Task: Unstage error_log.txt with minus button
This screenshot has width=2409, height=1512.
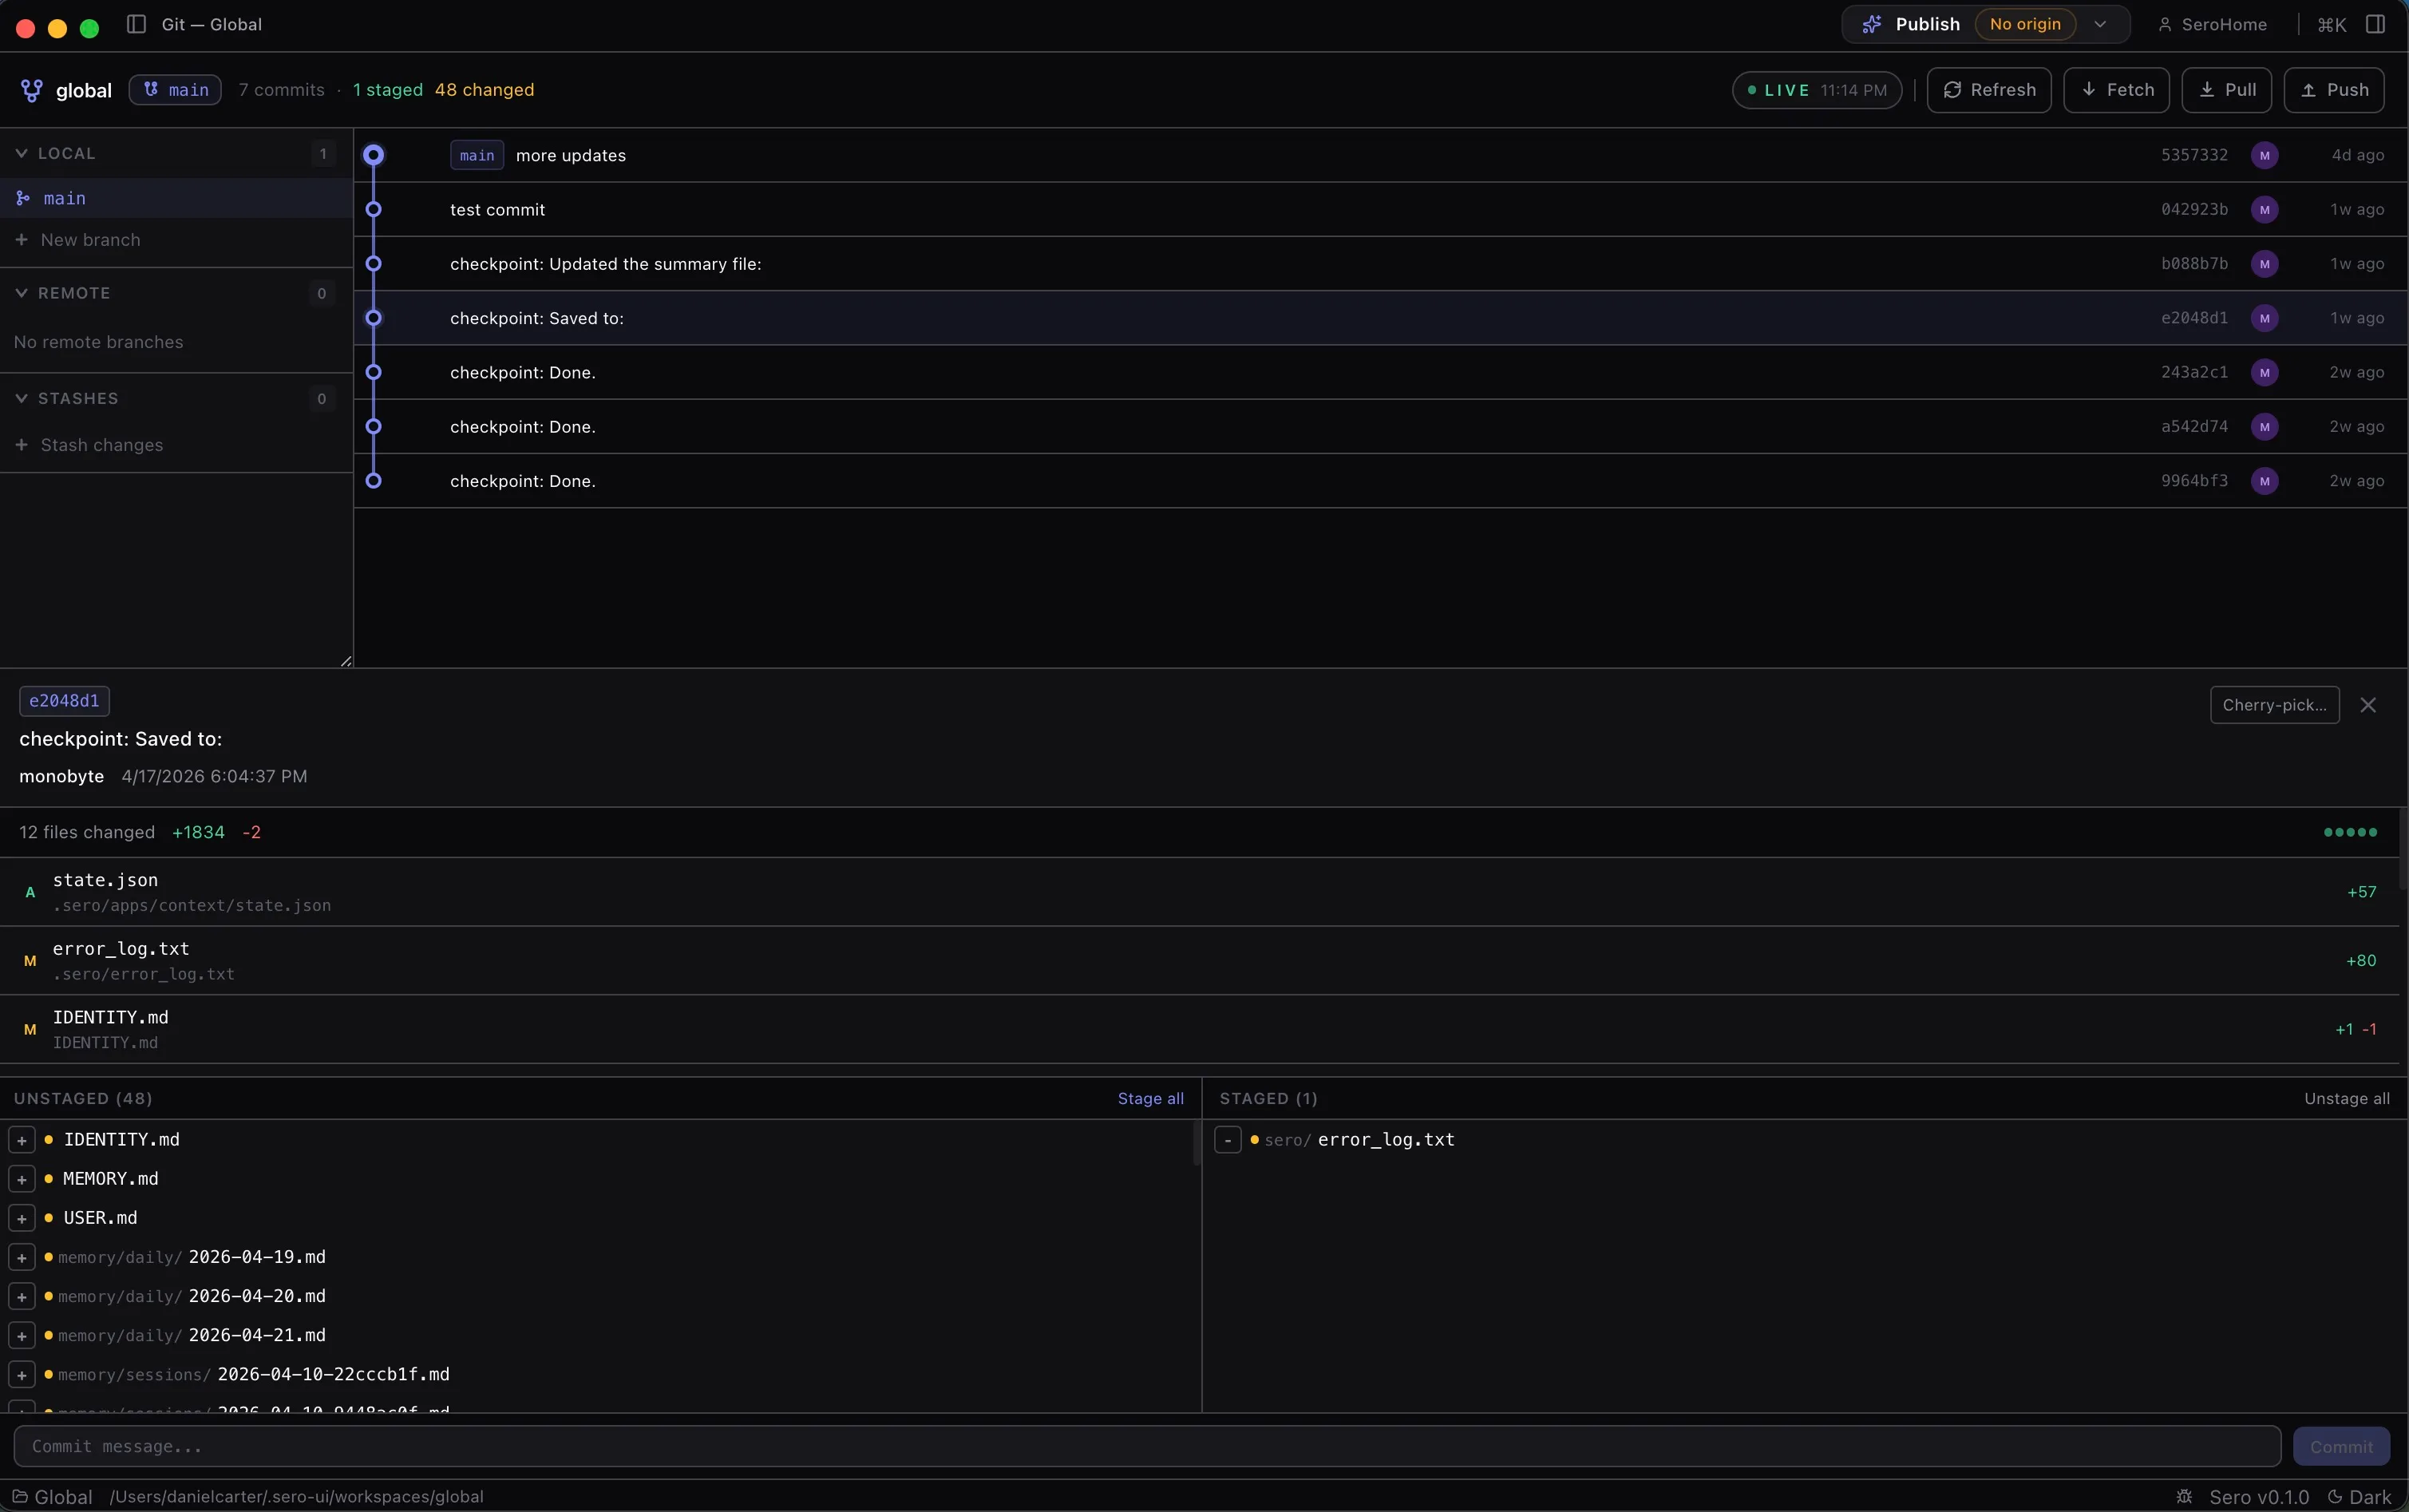Action: 1228,1140
